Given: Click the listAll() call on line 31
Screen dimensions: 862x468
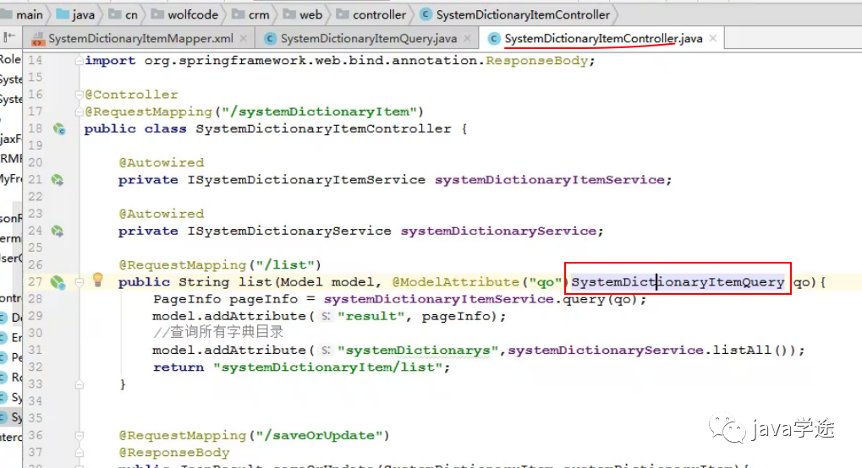Looking at the screenshot, I should [x=753, y=351].
